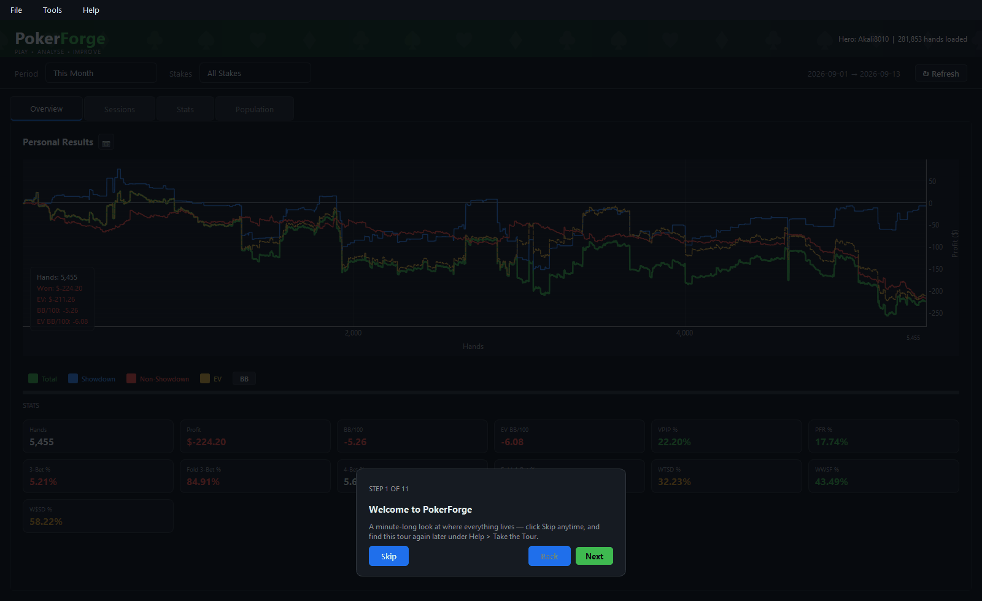Click the W$SD % stat card showing 58.22%

click(98, 516)
